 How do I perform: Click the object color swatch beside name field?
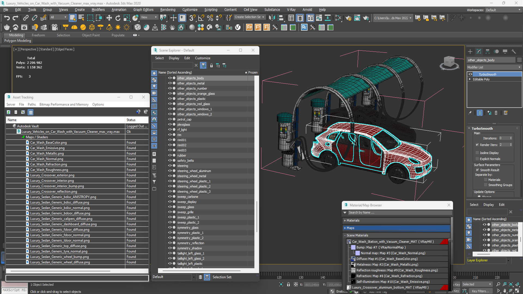click(519, 60)
